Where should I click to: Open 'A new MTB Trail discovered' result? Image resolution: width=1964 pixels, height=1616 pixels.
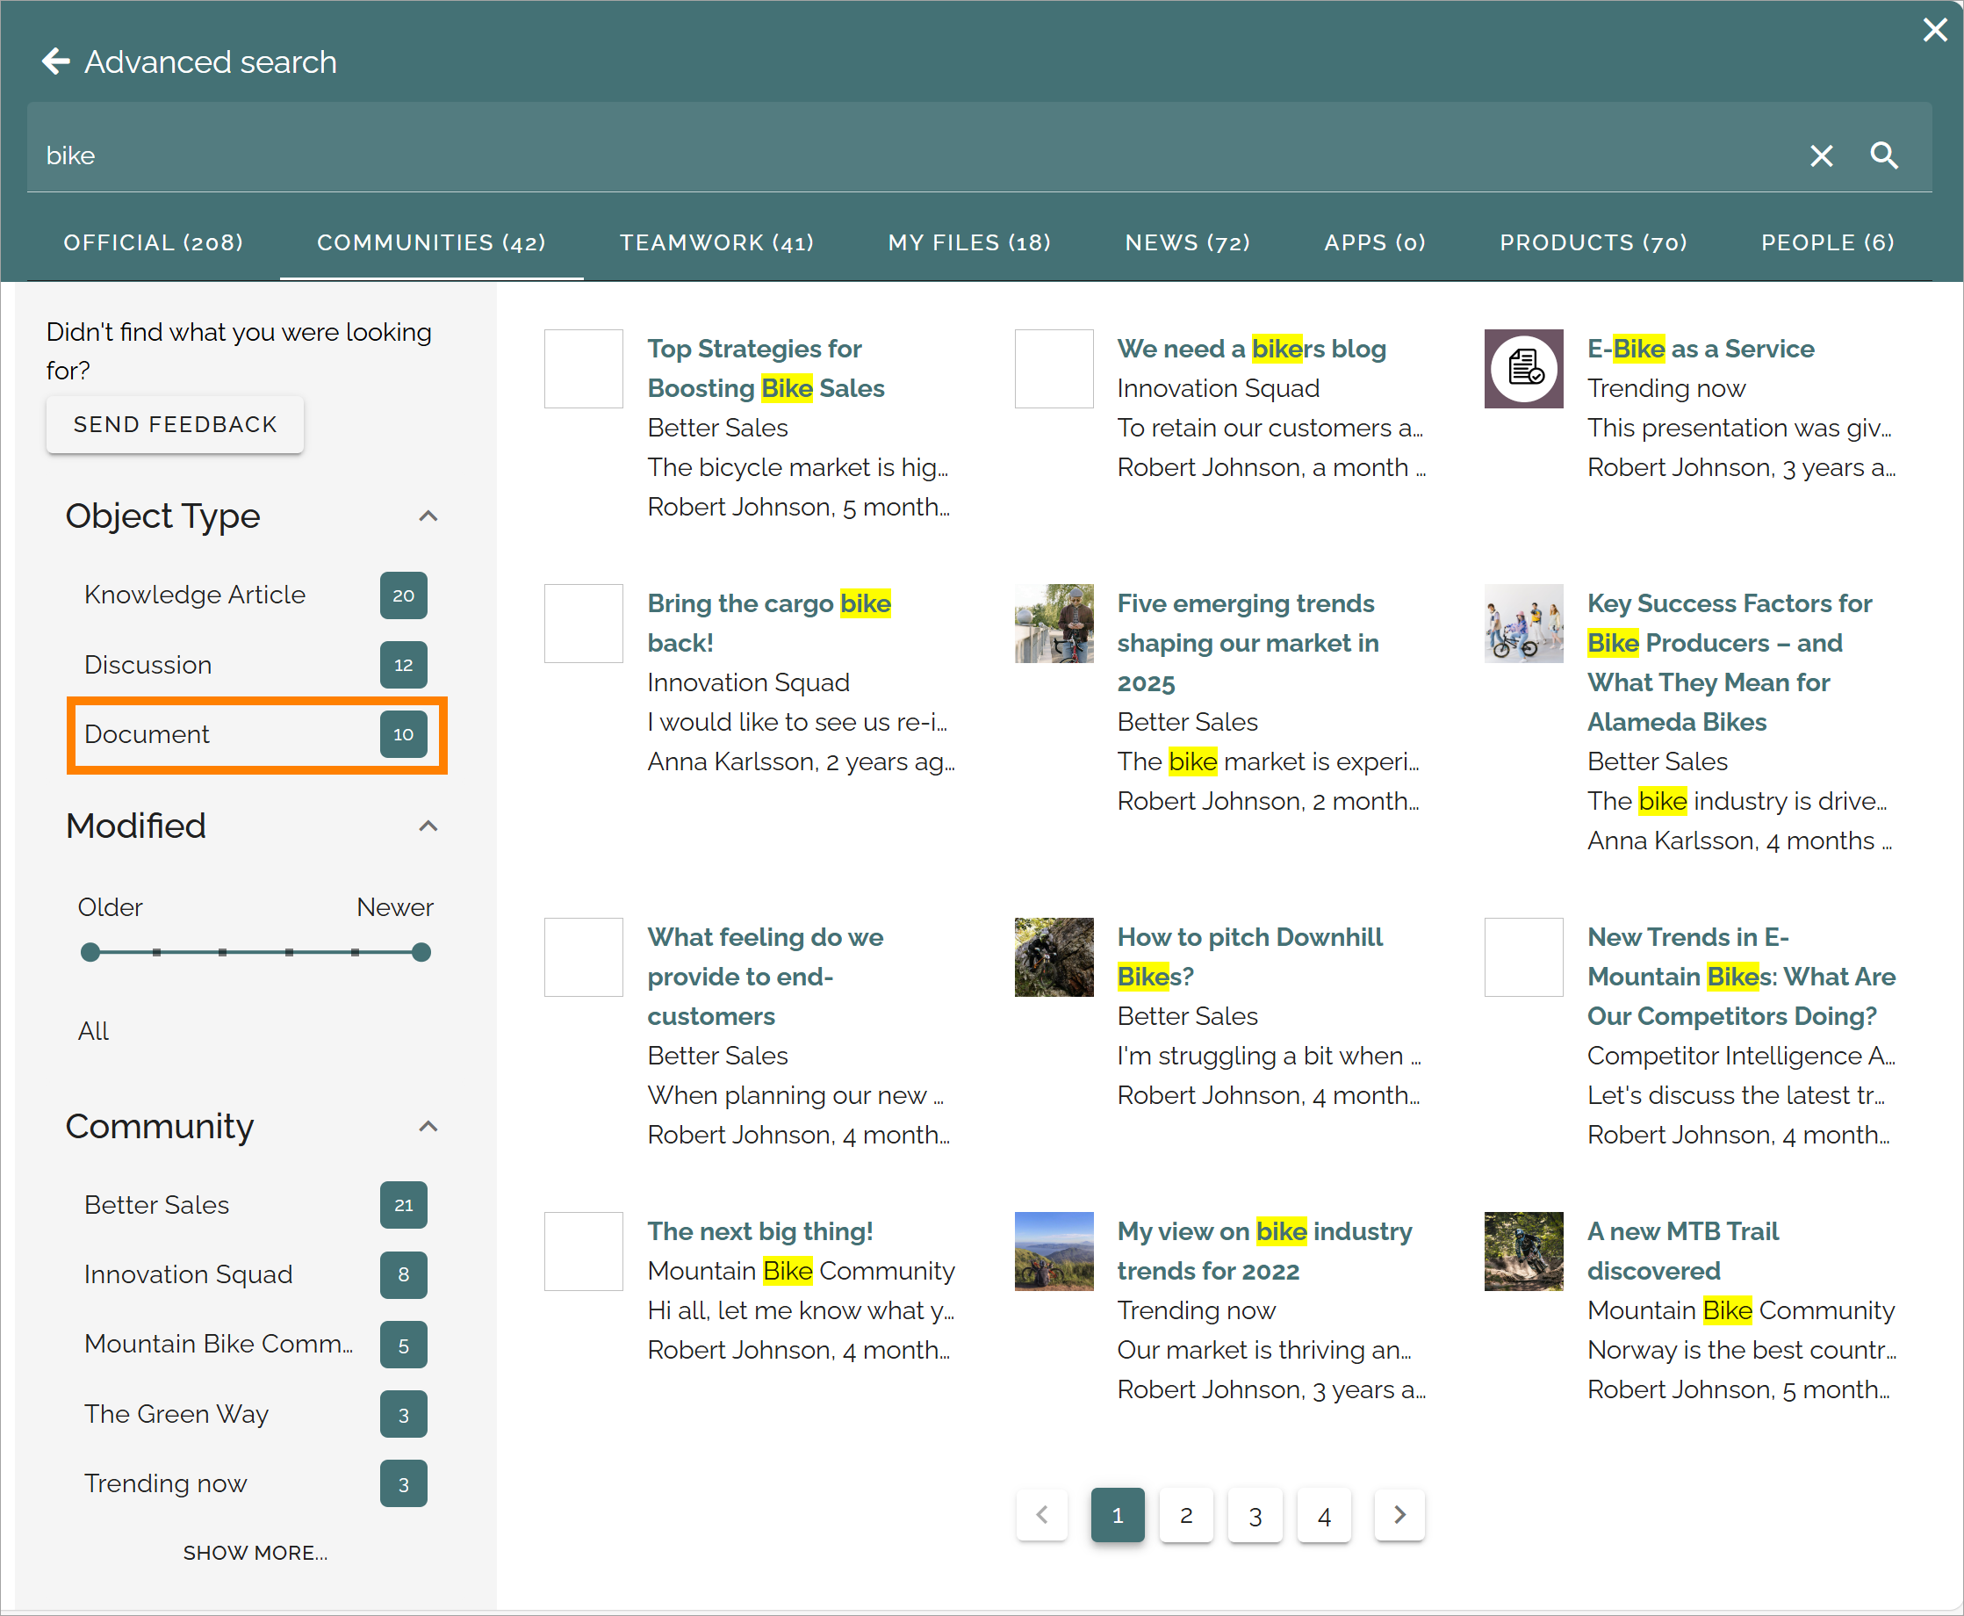point(1683,1252)
